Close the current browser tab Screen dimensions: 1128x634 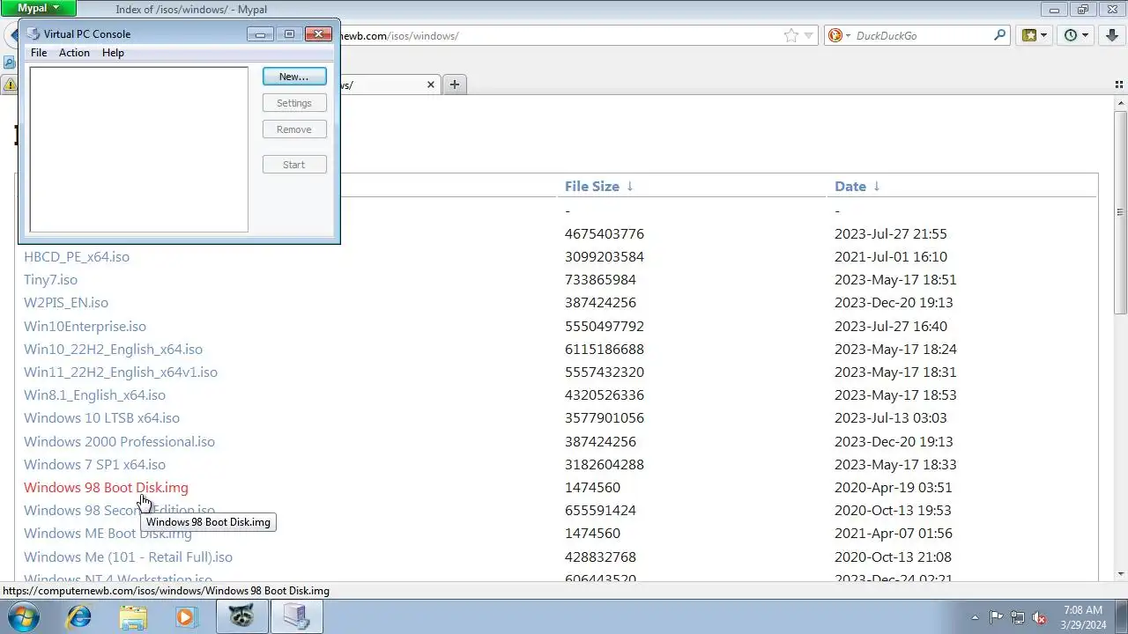(431, 85)
